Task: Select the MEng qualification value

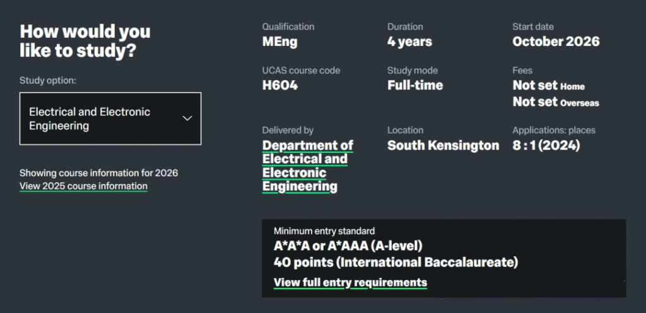Action: click(x=279, y=42)
